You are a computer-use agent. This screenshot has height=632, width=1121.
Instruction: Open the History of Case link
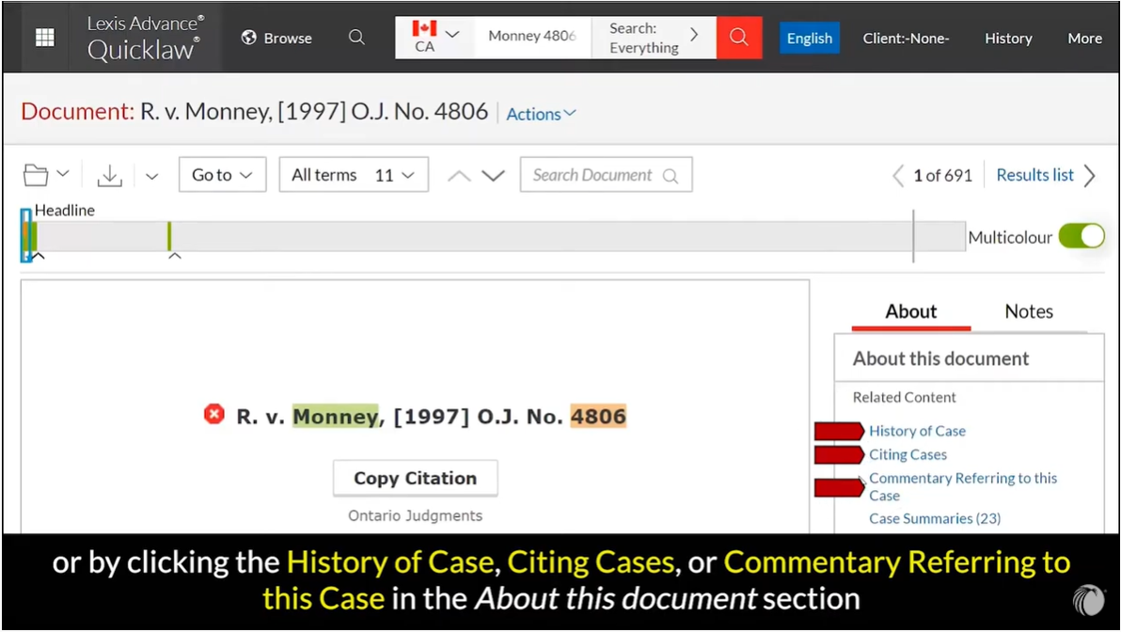(917, 431)
